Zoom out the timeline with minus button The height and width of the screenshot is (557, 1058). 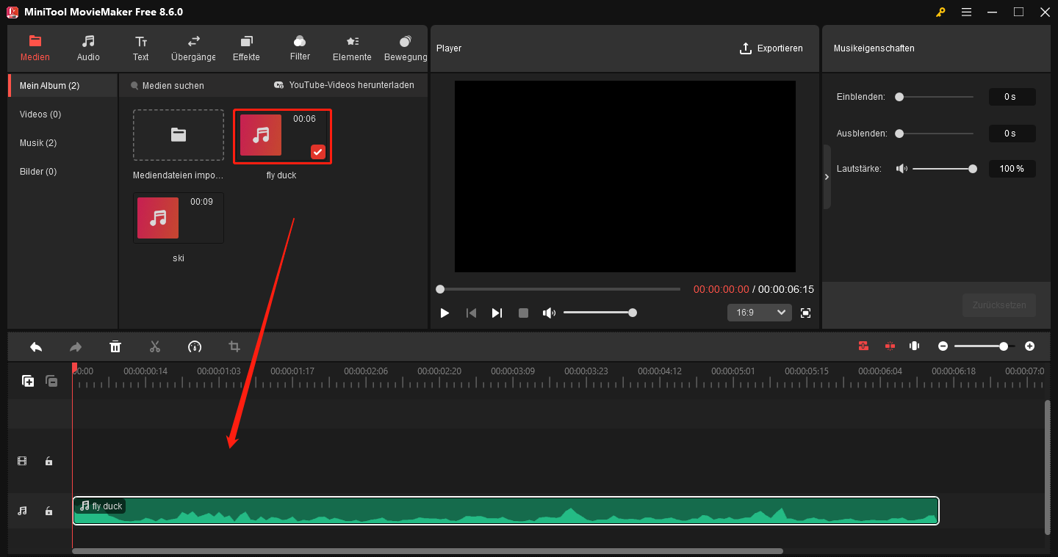pyautogui.click(x=943, y=346)
